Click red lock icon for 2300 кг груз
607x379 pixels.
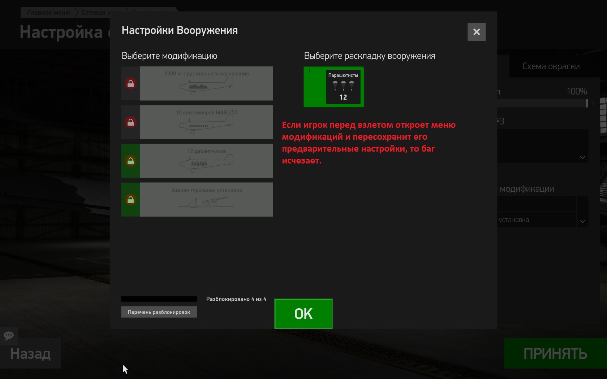pos(131,83)
